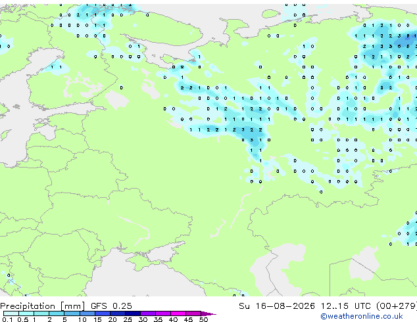Pick the 10–15 mm blue legend swatch
The width and height of the screenshot is (417, 322).
coord(87,313)
